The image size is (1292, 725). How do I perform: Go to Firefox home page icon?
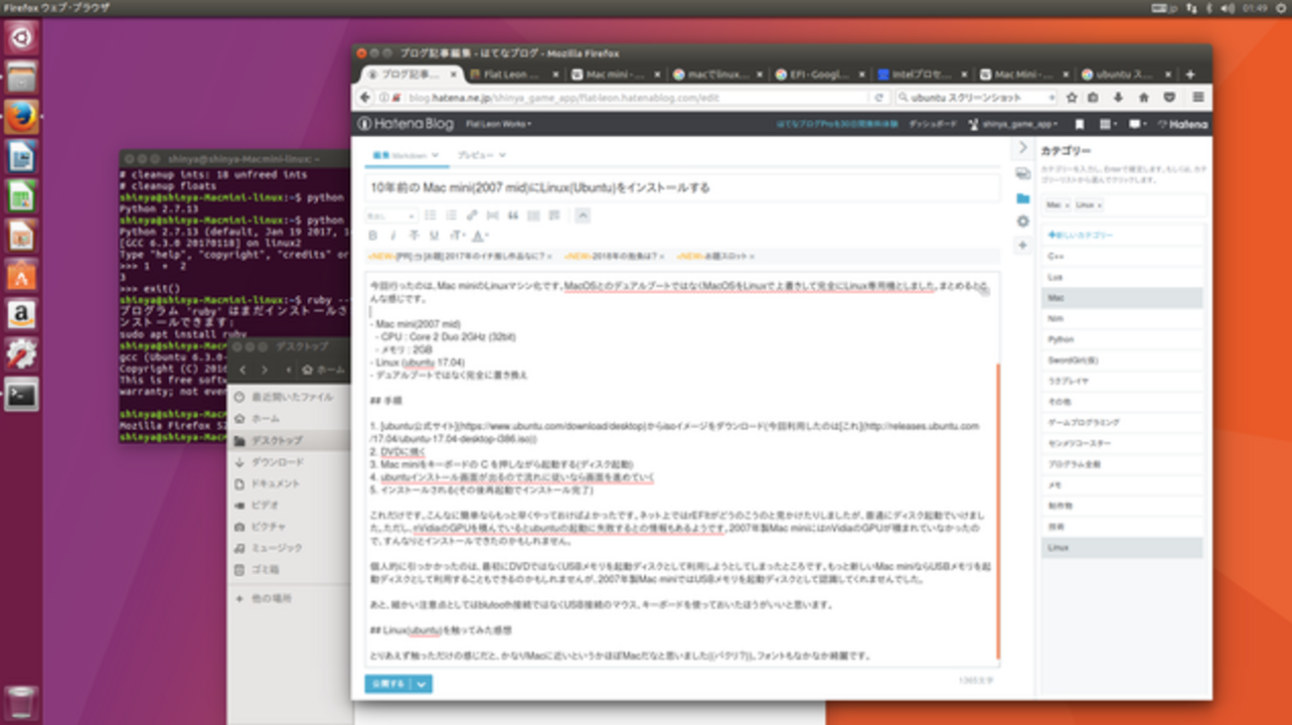1143,97
